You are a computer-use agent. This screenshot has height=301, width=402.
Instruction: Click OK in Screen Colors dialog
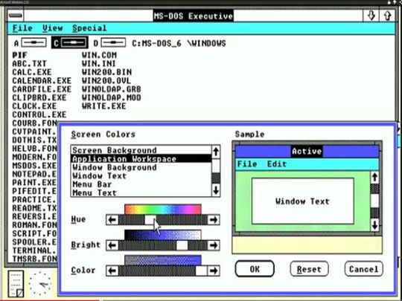click(255, 269)
